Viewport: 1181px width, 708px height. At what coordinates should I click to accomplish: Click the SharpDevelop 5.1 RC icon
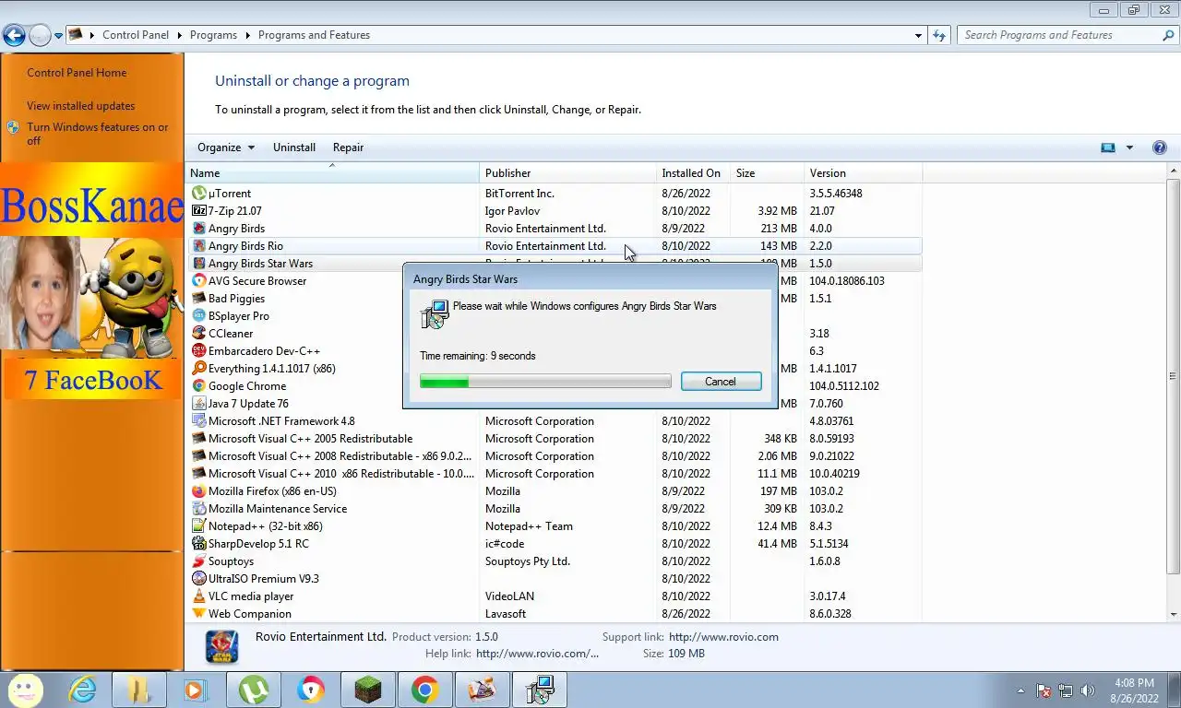point(199,544)
